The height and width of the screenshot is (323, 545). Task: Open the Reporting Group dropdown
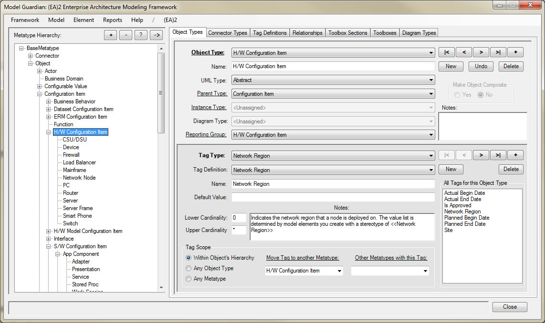[430, 135]
